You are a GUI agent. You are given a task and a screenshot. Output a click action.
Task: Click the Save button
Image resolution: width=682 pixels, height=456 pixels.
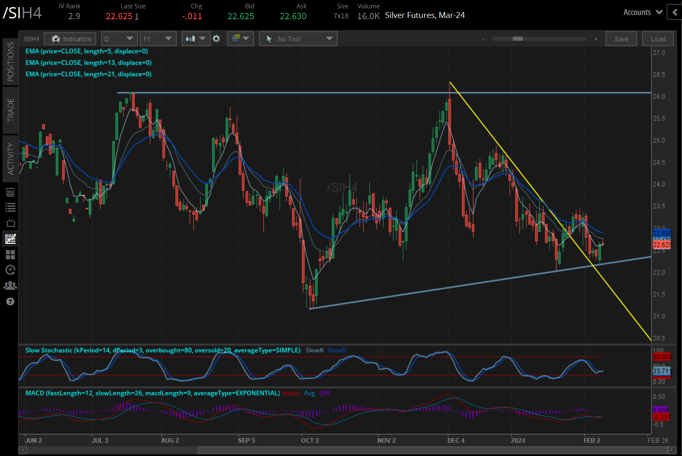click(621, 38)
